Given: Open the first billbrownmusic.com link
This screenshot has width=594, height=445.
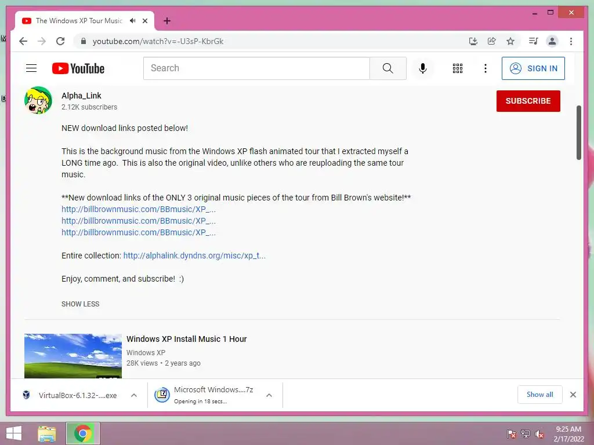Looking at the screenshot, I should pyautogui.click(x=139, y=209).
